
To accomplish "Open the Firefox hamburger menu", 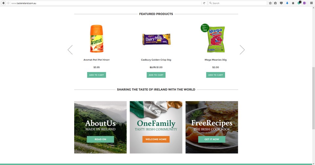I will tap(311, 3).
